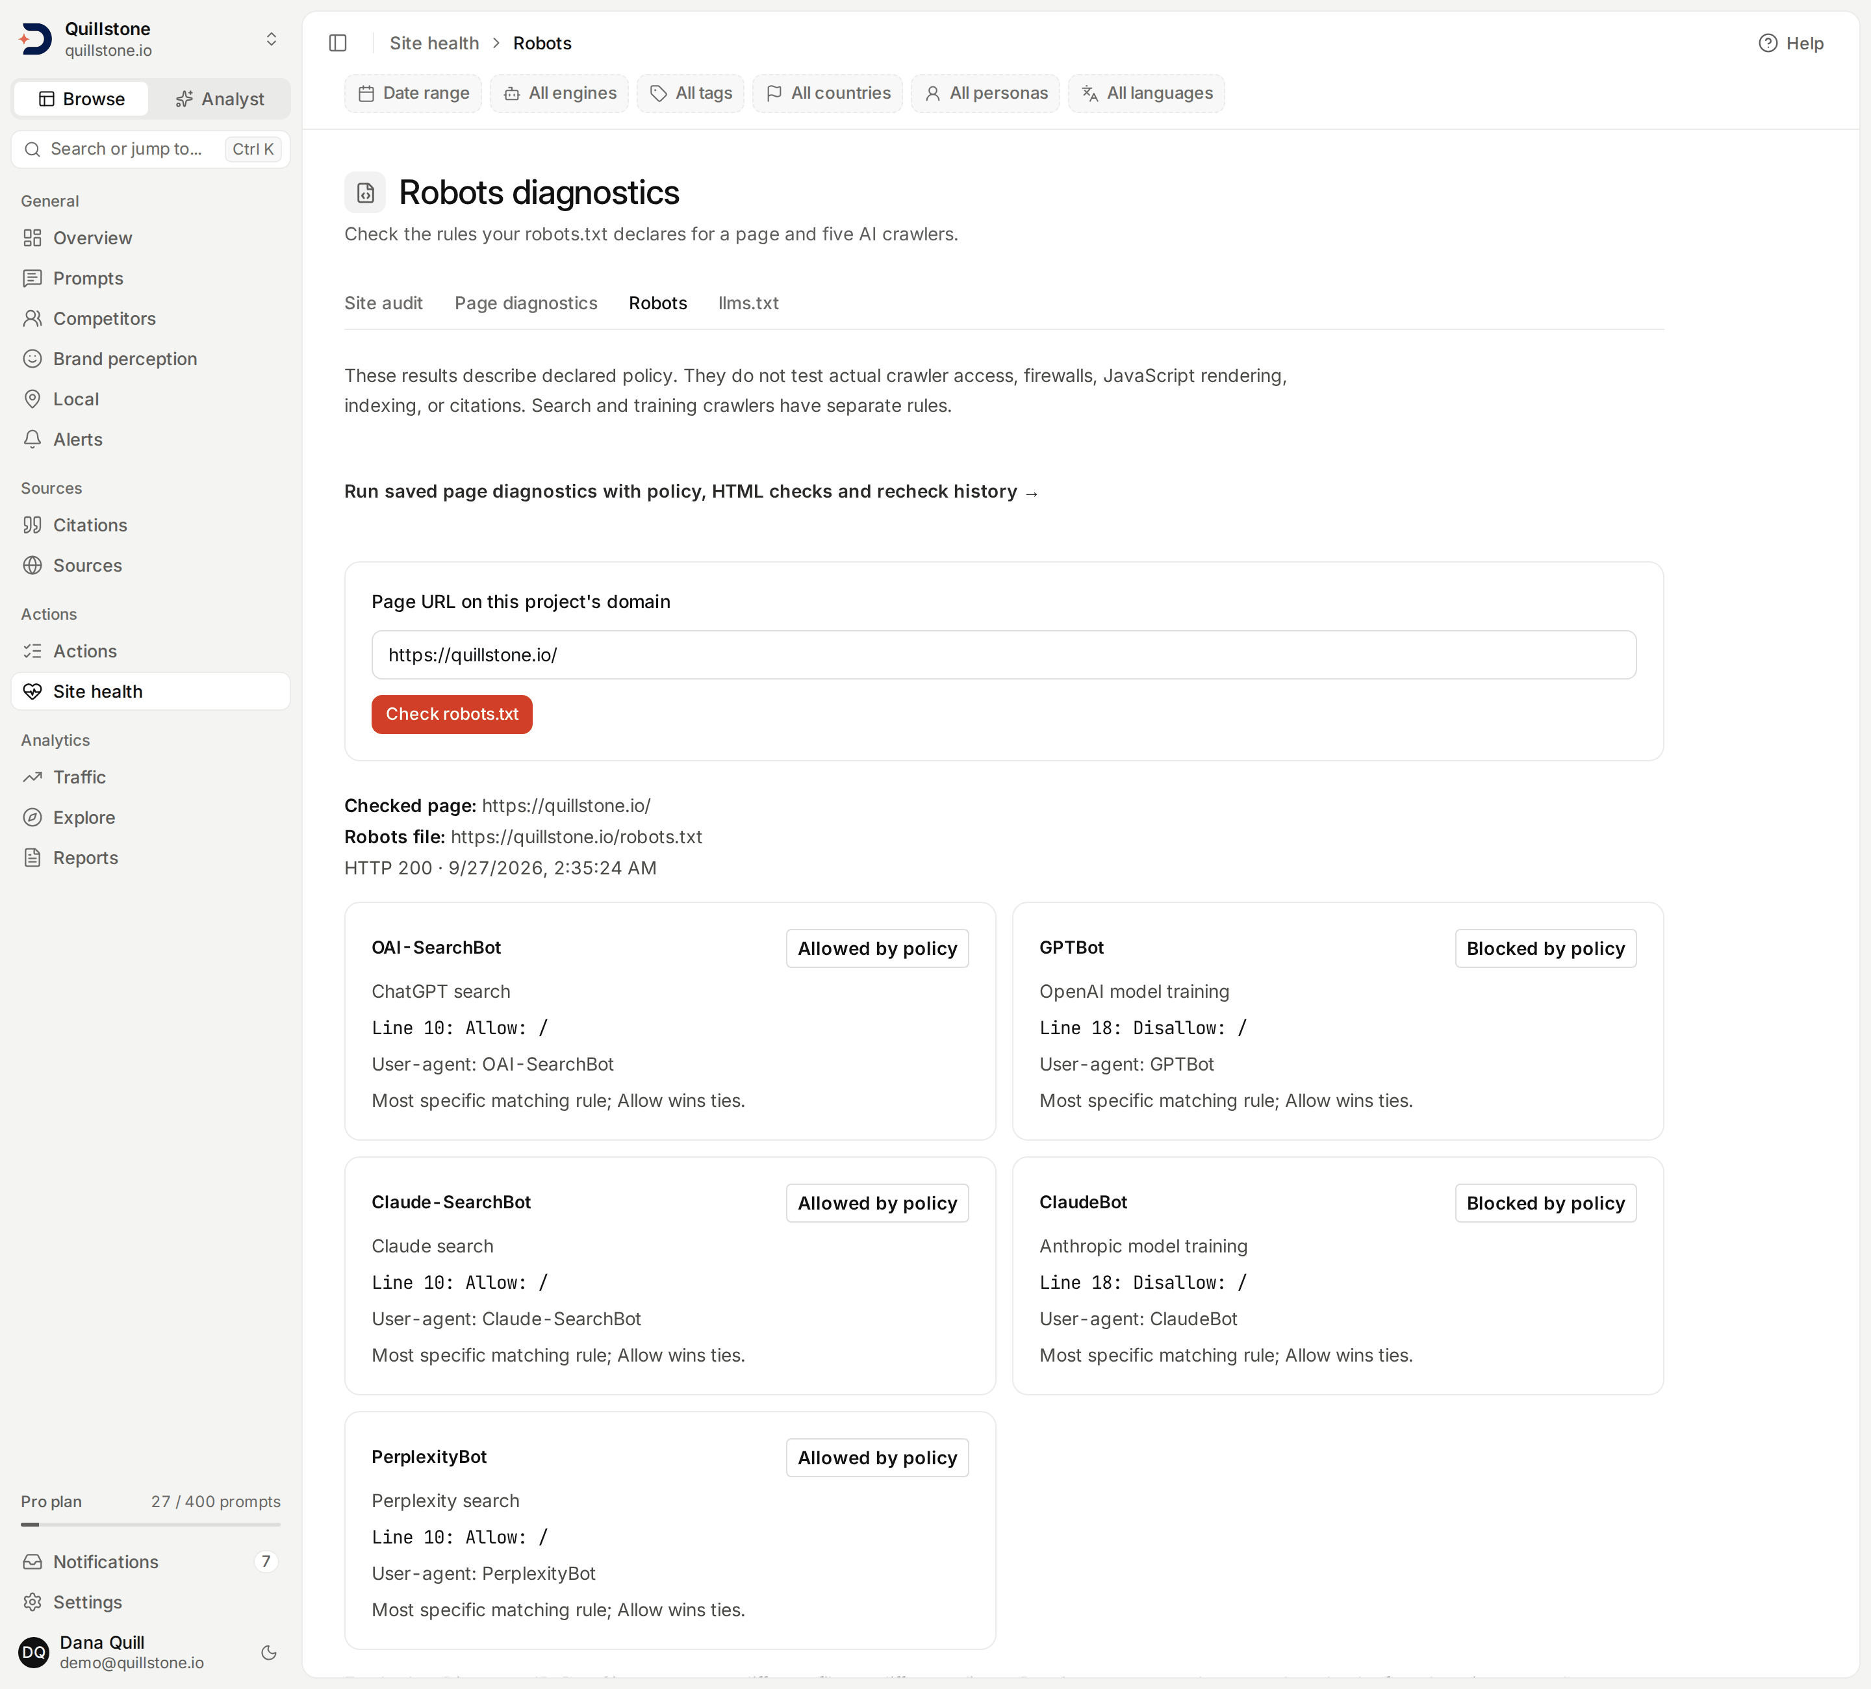Open Actions checklist item
Image resolution: width=1871 pixels, height=1689 pixels.
click(150, 652)
